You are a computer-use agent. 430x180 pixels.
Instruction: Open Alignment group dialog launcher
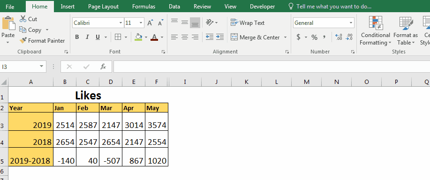[287, 52]
